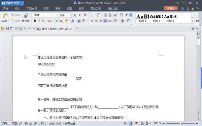Expand the font color dropdown arrow
Viewport: 202px width, 126px height.
(76, 21)
